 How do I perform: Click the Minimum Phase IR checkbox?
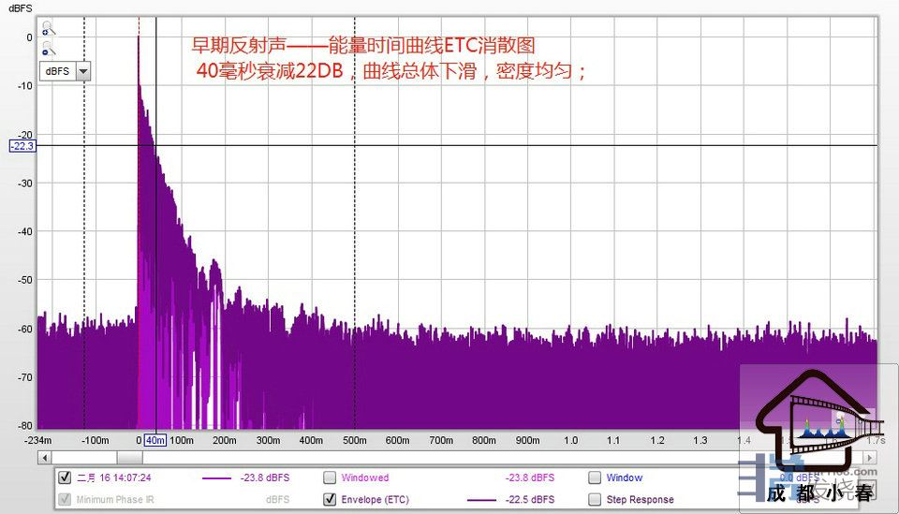point(65,500)
